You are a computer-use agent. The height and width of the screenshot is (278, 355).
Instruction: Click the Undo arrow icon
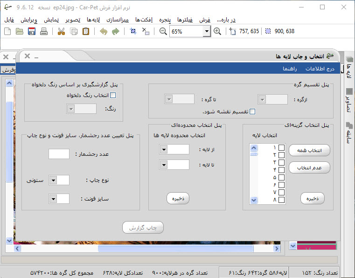click(103, 32)
